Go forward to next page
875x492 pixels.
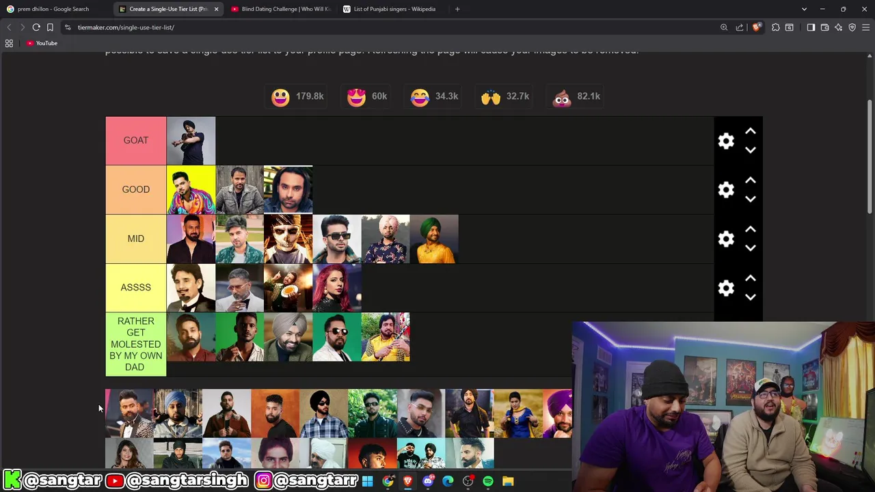point(23,27)
